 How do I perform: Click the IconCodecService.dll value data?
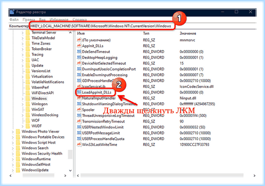tap(197, 86)
